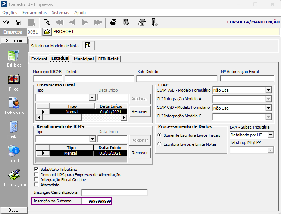Select Escritura Livros e Emite Notas option
This screenshot has height=214, width=281.
(159, 144)
